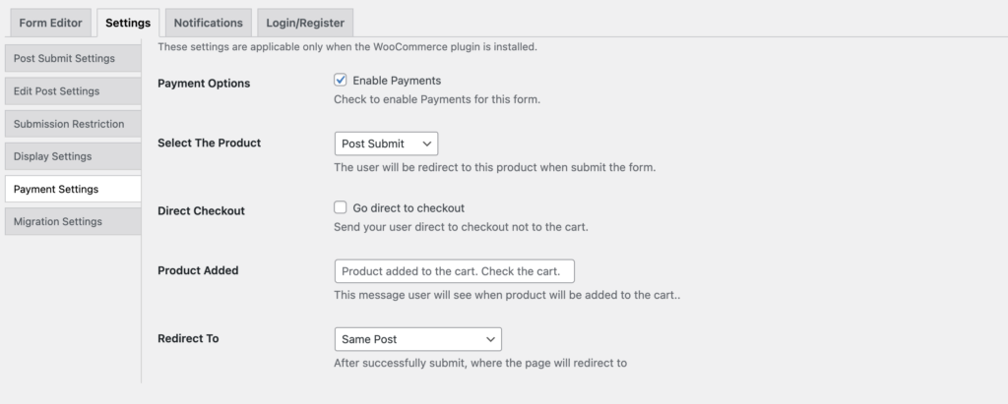Click the Redirect To setting label
This screenshot has height=404, width=1008.
click(188, 338)
